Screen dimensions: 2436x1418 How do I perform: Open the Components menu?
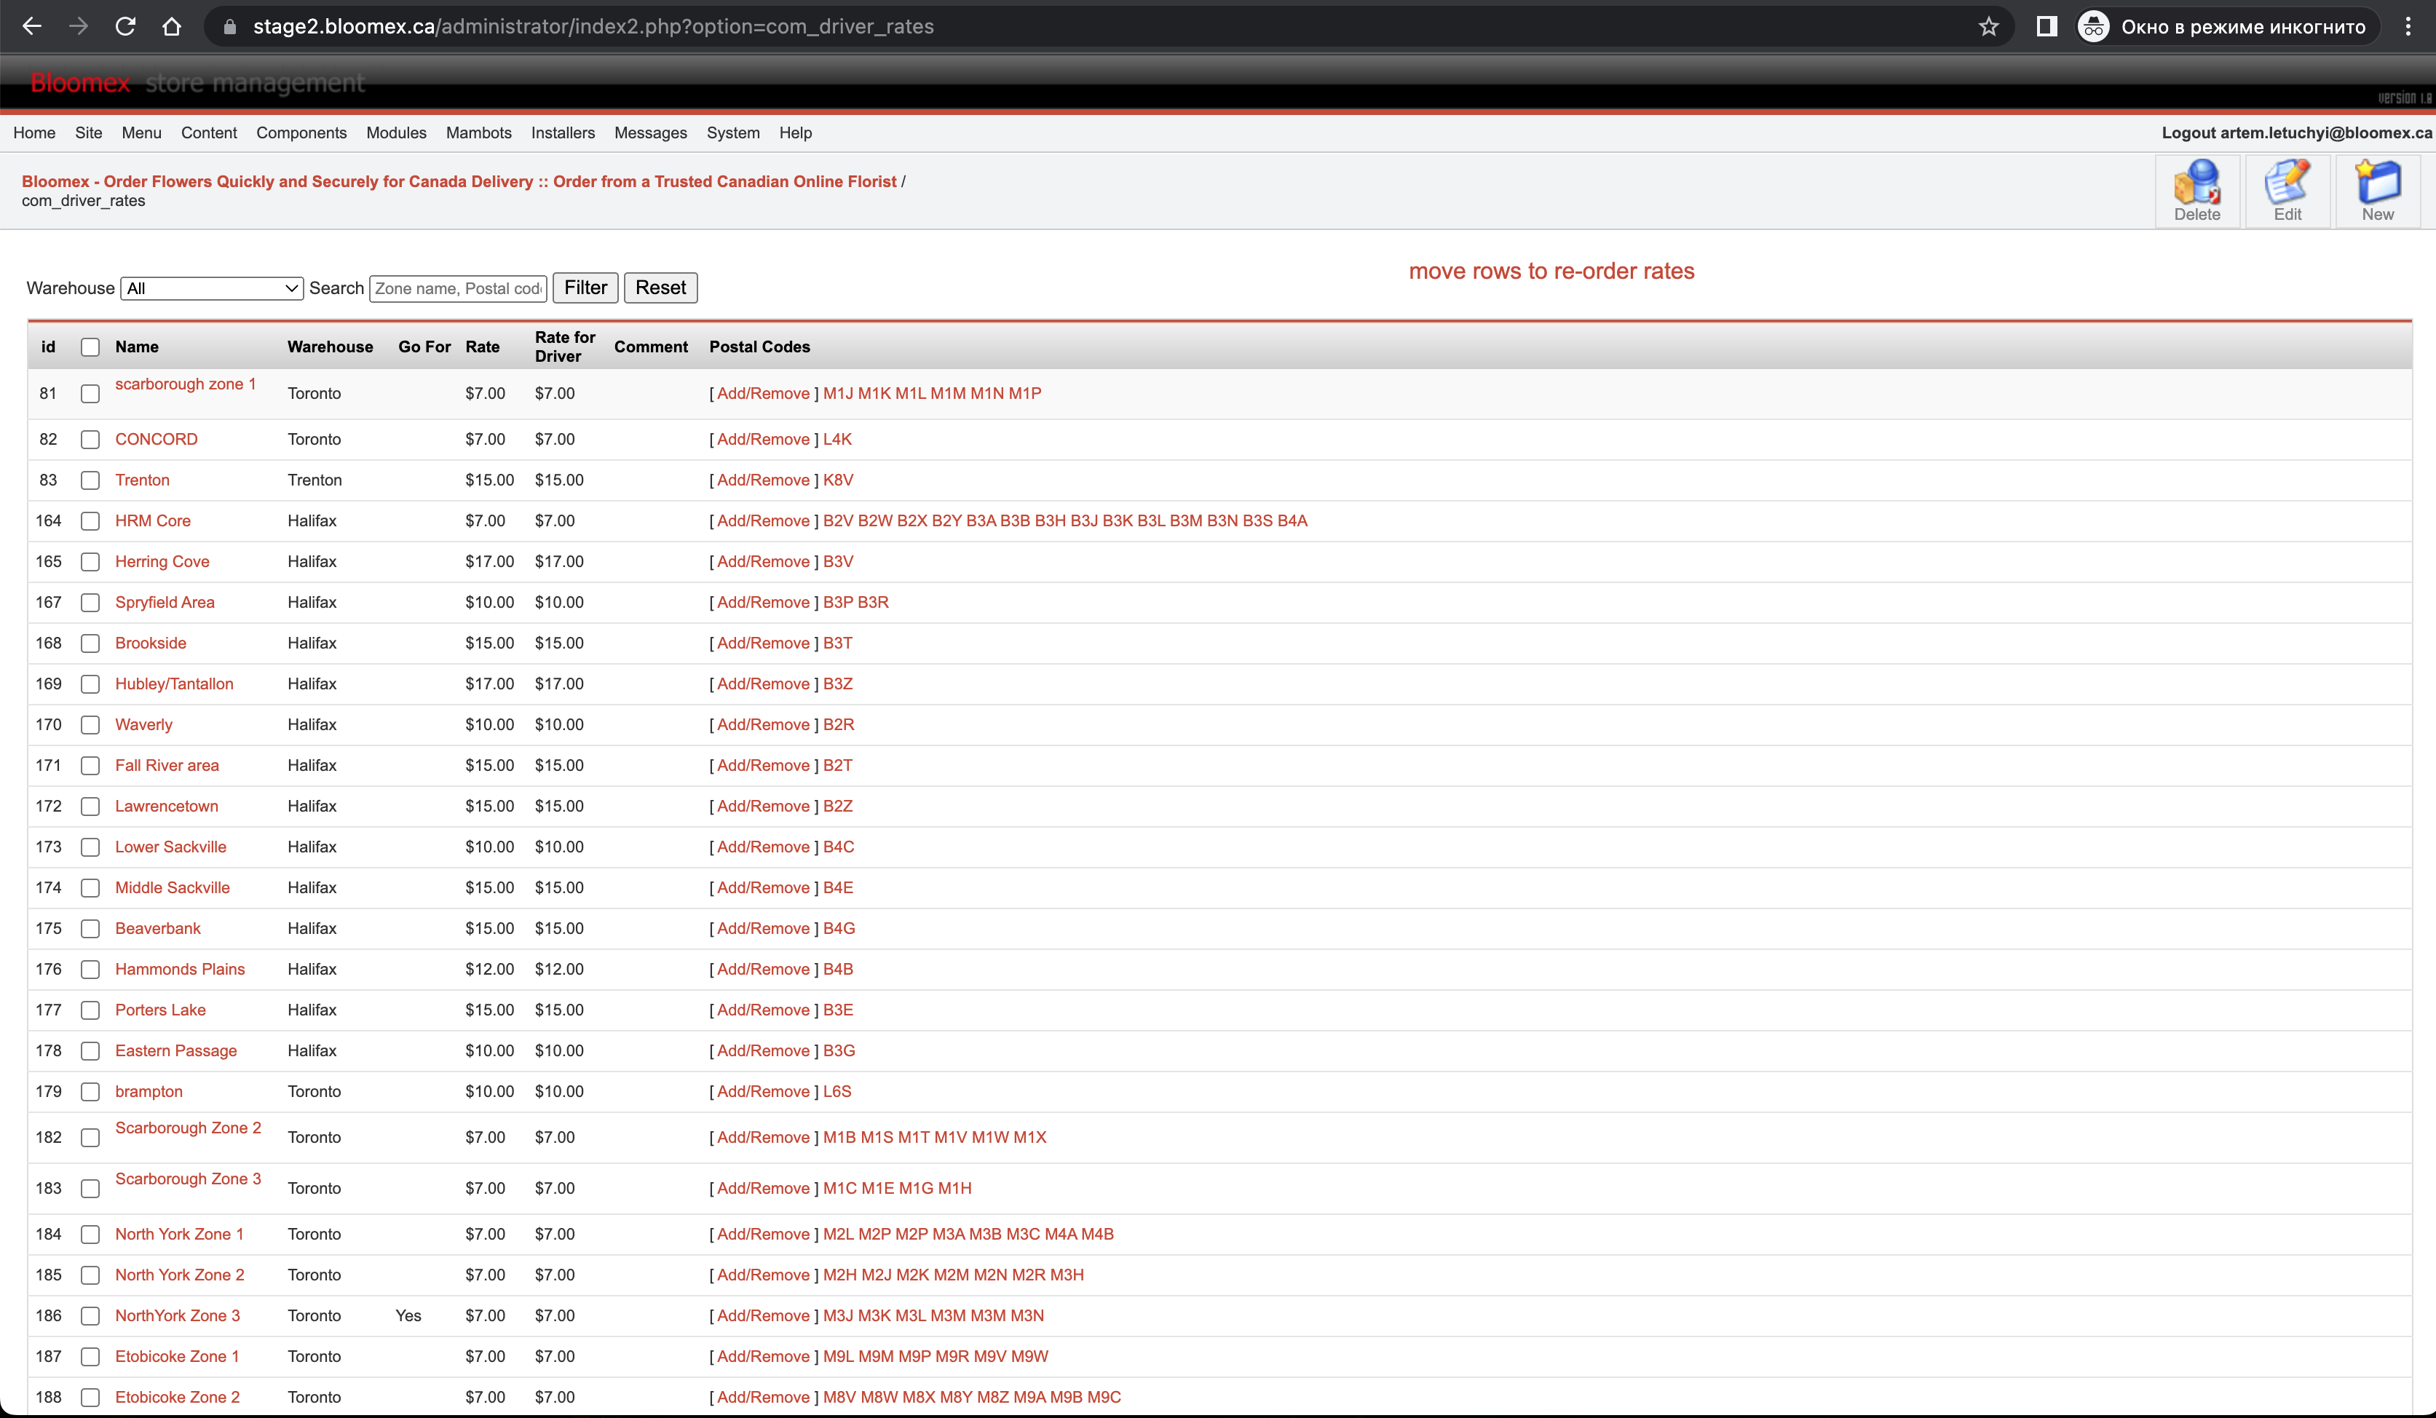tap(301, 132)
